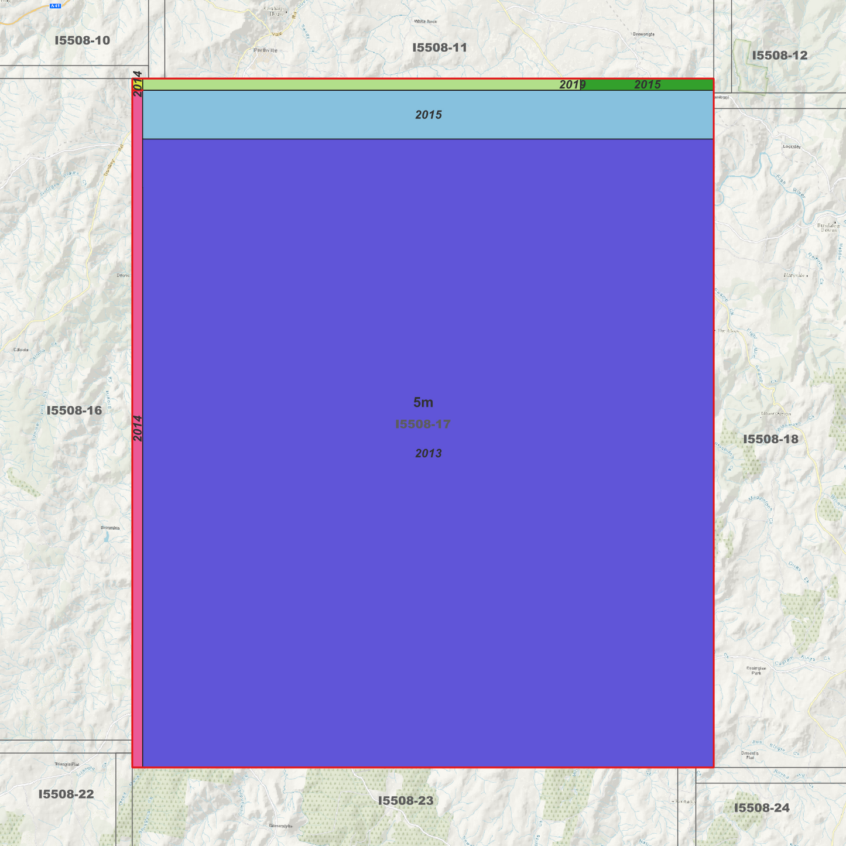
Task: Select the large purple 2013 survey area
Action: tap(428, 453)
